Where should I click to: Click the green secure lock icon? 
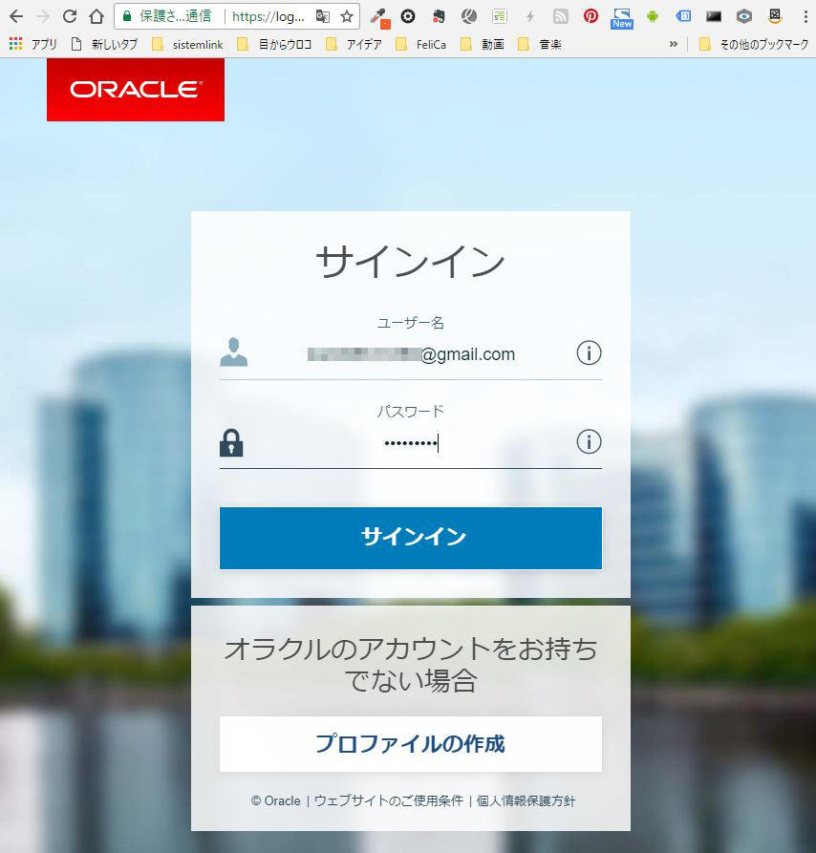(x=127, y=16)
